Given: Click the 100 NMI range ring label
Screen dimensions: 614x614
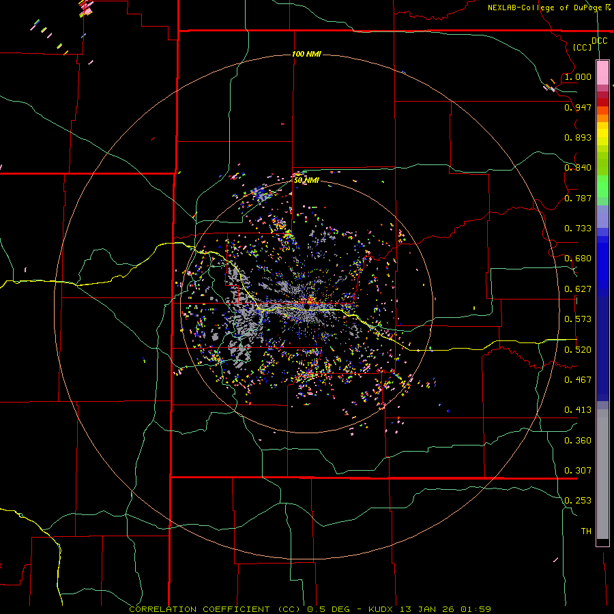Looking at the screenshot, I should click(x=306, y=54).
